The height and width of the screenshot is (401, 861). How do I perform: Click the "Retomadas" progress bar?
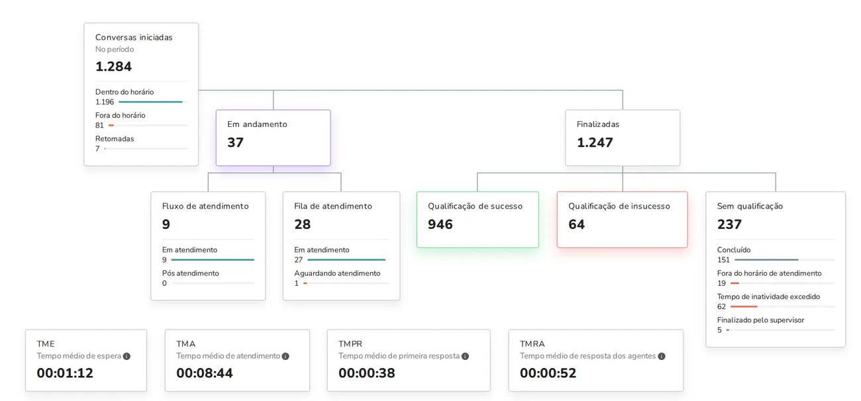click(146, 149)
